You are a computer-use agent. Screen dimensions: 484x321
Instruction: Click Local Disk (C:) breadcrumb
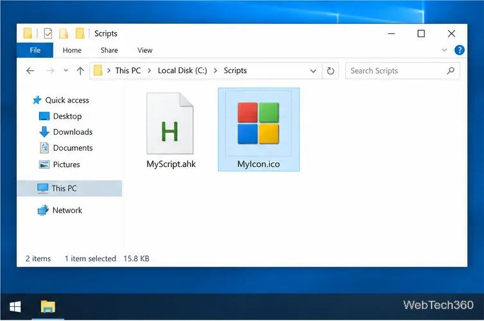[182, 71]
